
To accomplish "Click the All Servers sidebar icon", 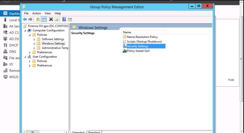I will coord(5,26).
